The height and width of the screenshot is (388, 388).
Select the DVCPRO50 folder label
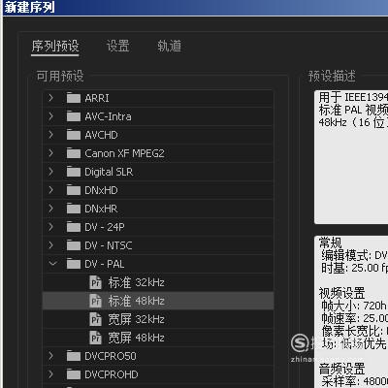point(111,356)
